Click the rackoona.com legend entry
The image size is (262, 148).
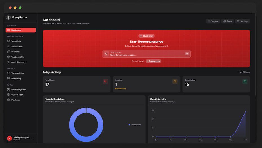(x=135, y=125)
